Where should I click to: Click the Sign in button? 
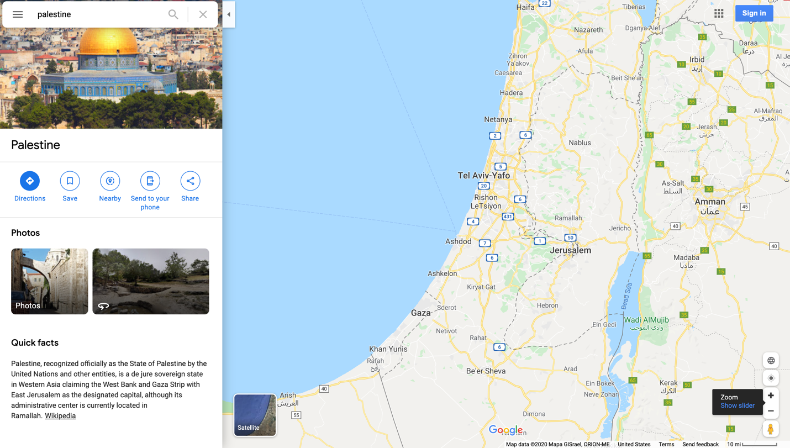(x=754, y=13)
